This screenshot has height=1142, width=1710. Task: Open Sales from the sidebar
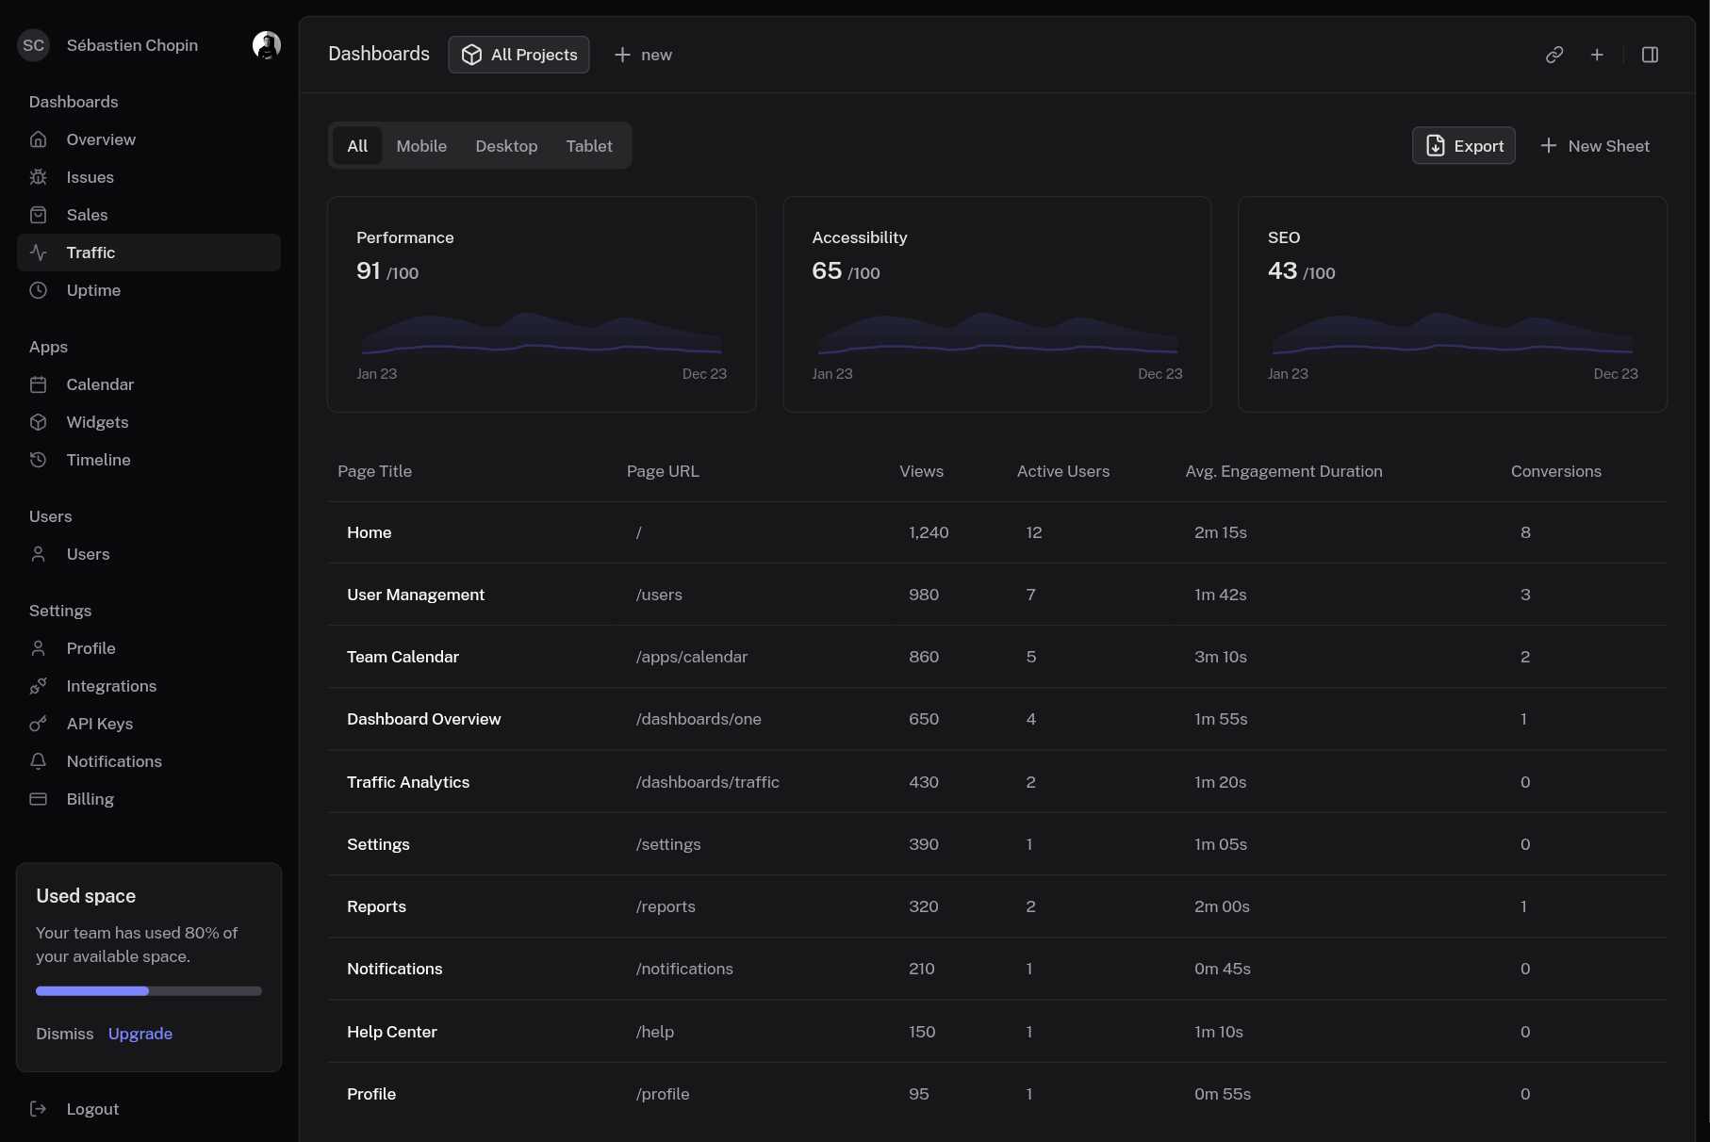pyautogui.click(x=87, y=215)
